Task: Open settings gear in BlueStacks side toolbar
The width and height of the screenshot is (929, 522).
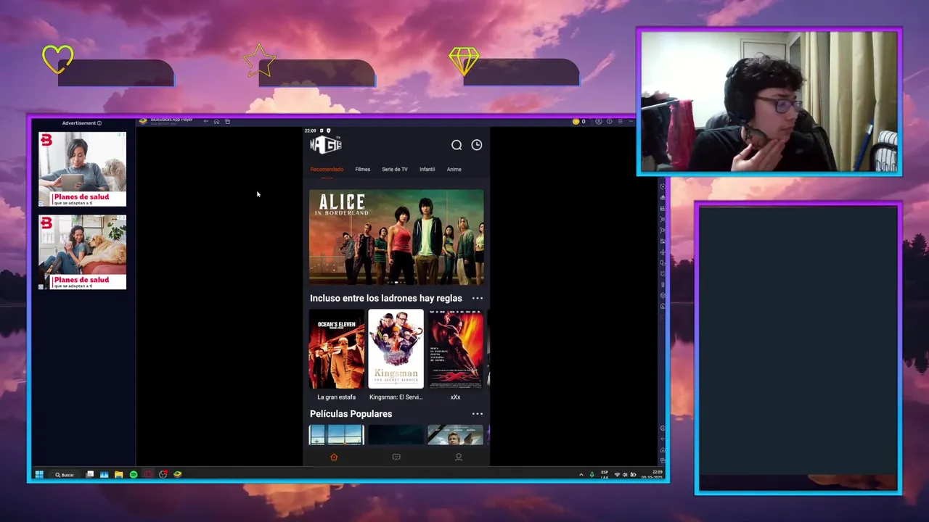Action: click(663, 428)
